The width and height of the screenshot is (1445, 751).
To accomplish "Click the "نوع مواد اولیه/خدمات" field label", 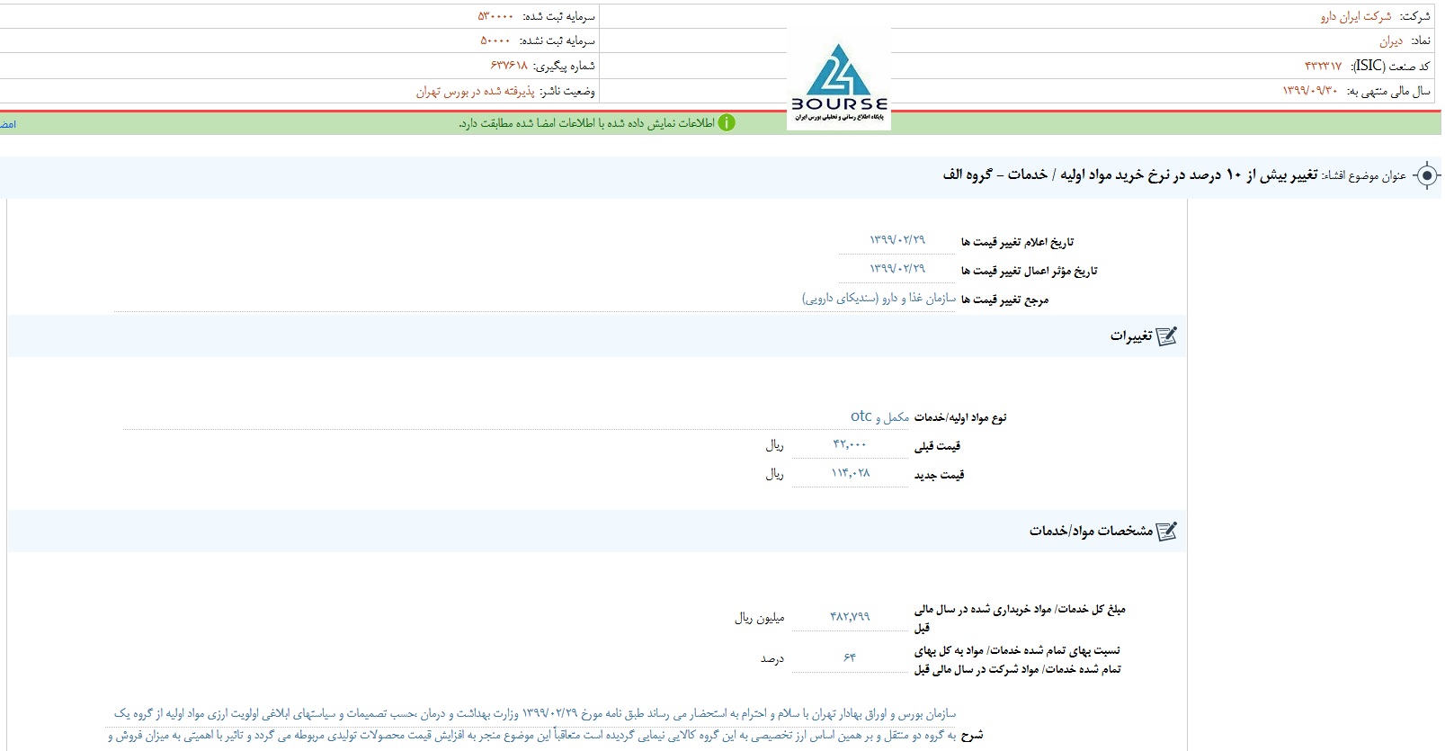I will pos(961,417).
